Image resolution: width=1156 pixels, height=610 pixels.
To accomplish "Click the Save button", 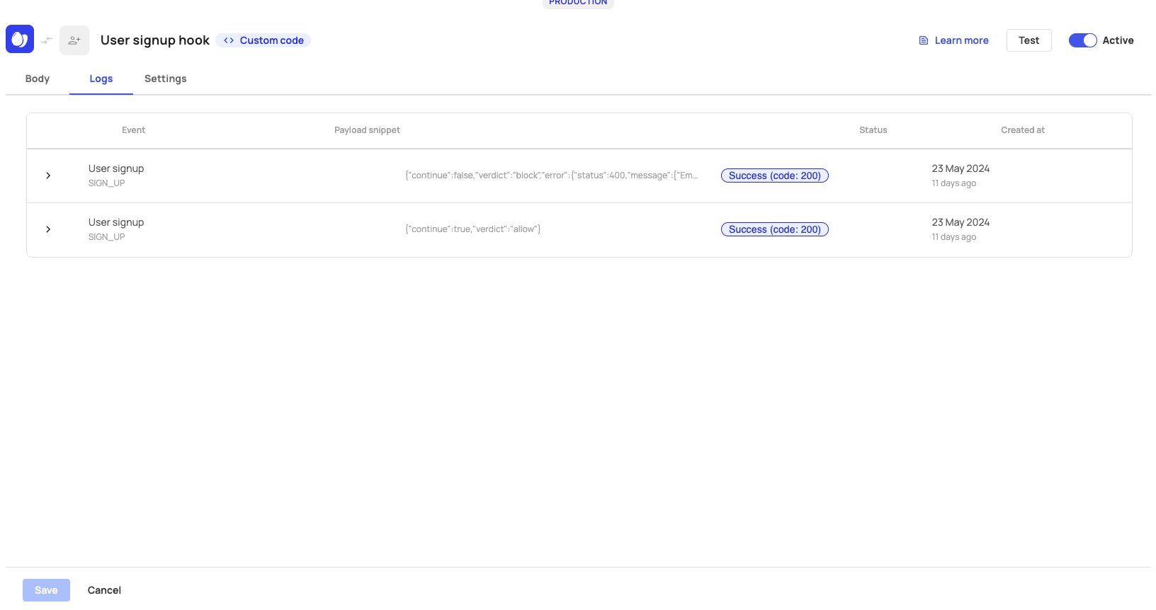I will click(46, 590).
